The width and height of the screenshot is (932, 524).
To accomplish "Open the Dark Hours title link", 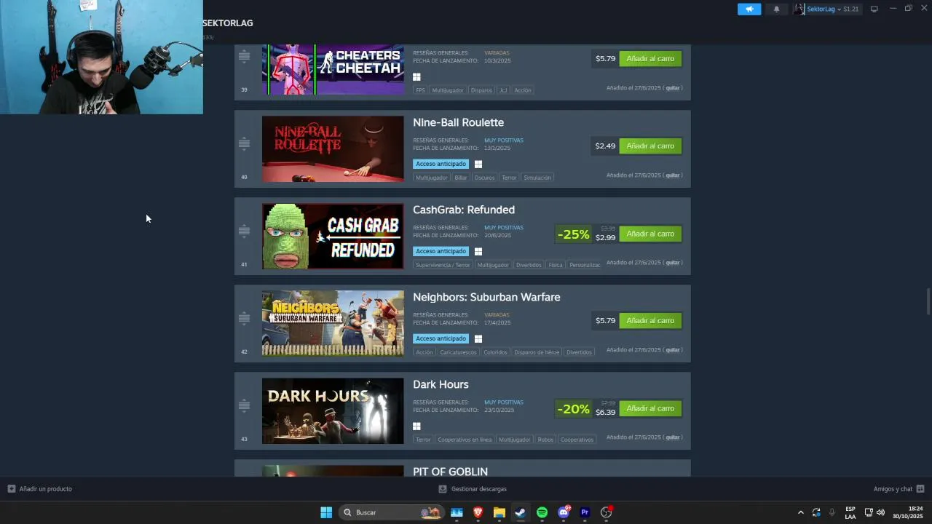I will [441, 384].
